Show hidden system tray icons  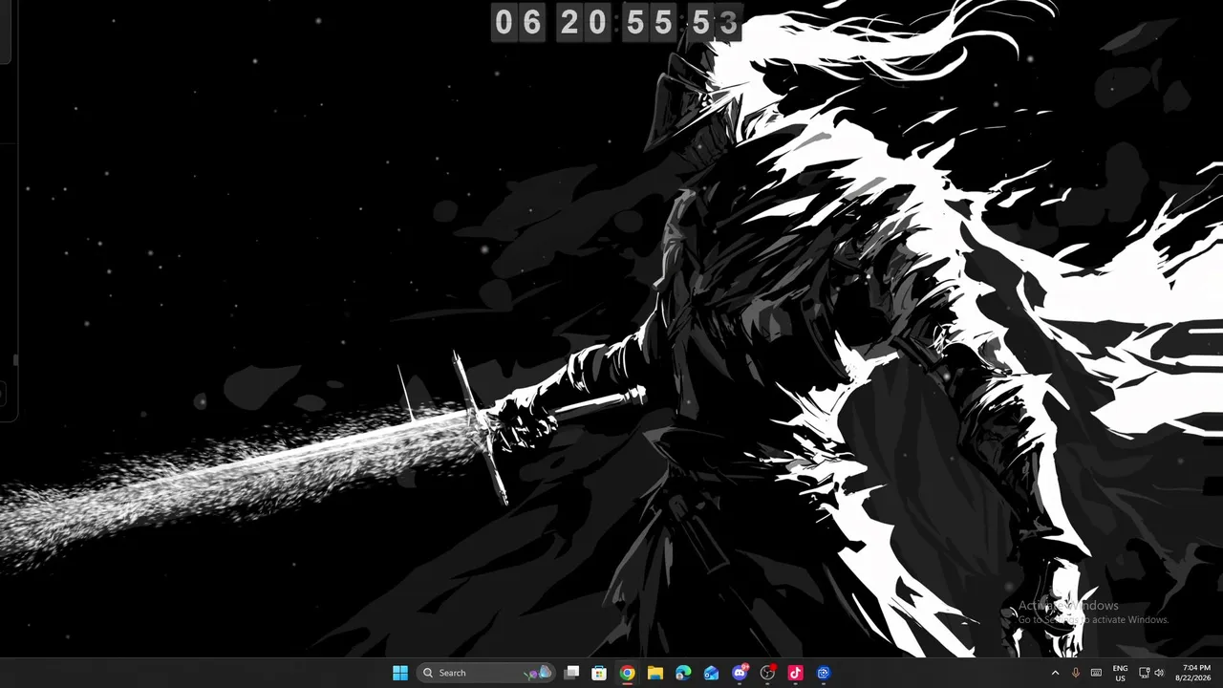pos(1055,673)
